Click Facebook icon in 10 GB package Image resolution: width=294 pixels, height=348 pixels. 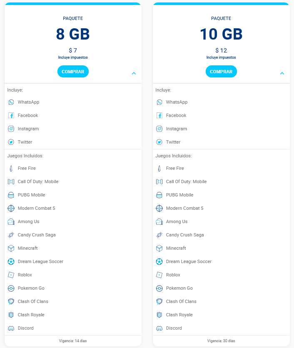click(159, 115)
